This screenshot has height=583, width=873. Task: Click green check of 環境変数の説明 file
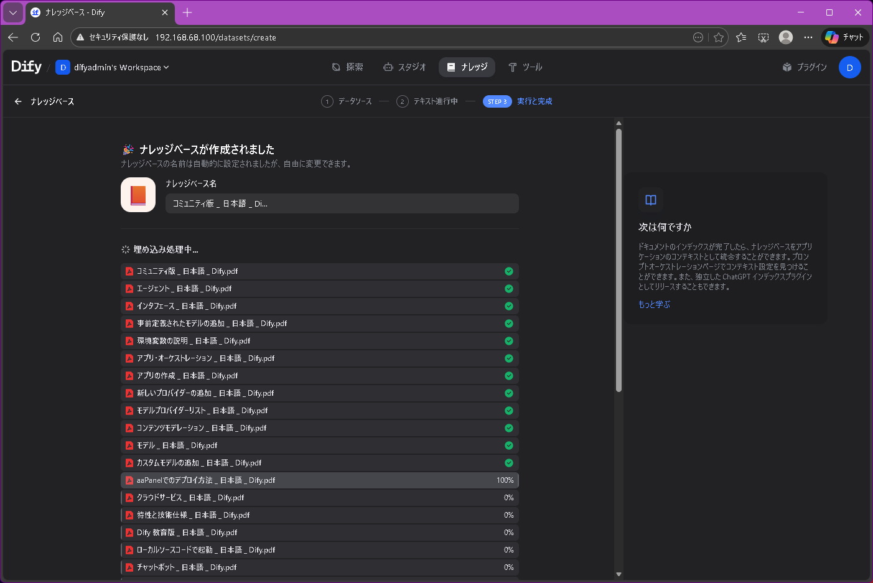[x=509, y=341]
